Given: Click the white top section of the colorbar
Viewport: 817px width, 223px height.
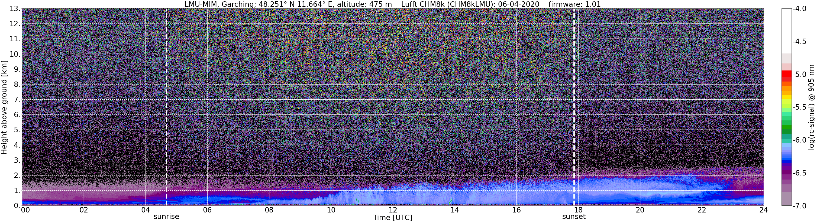Looking at the screenshot, I should point(786,31).
